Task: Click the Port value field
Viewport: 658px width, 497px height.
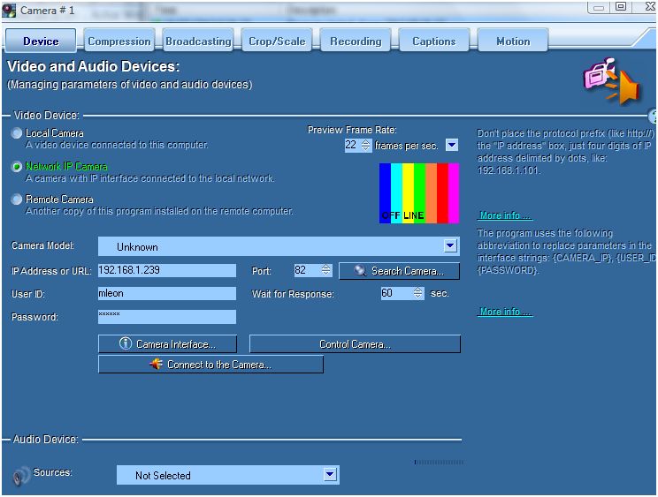Action: (x=307, y=270)
